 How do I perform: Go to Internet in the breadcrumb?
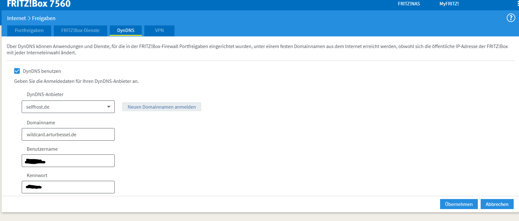16,18
